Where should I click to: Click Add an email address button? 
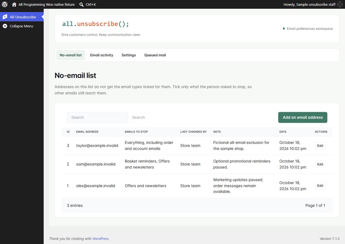(x=303, y=117)
